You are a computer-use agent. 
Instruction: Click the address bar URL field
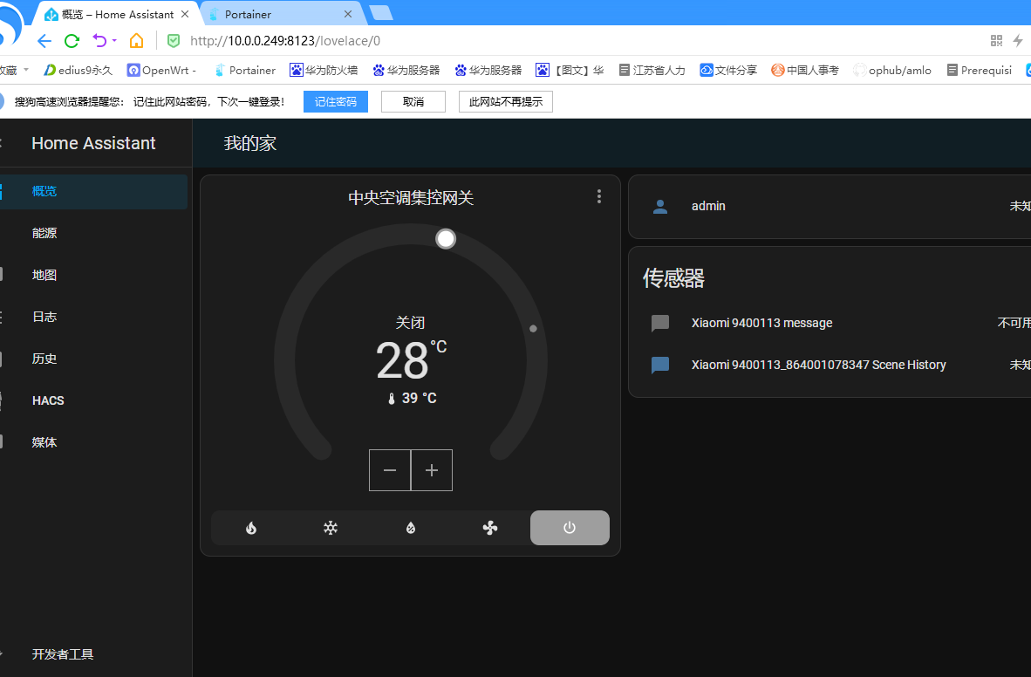tap(523, 41)
